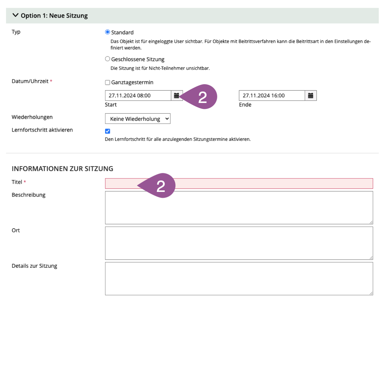Select Geschlossene Sitzung radio option
The width and height of the screenshot is (388, 388).
click(107, 59)
